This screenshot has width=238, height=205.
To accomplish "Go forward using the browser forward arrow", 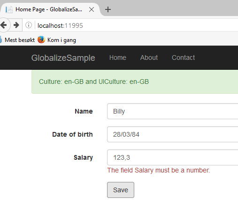I will click(x=16, y=25).
